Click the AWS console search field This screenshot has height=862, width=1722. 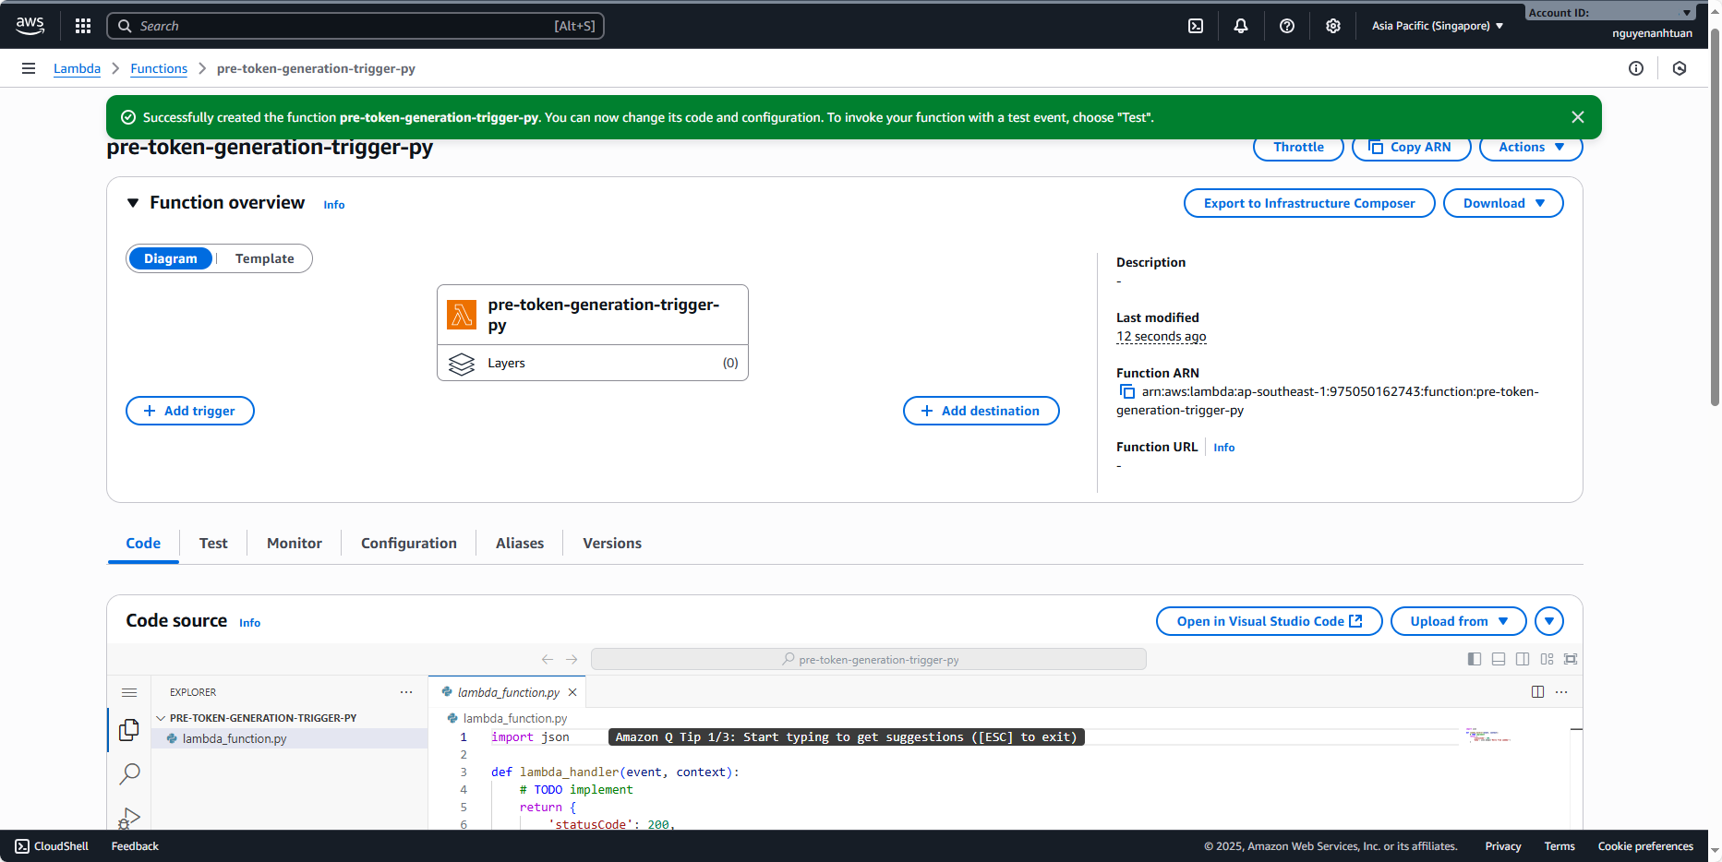point(355,26)
